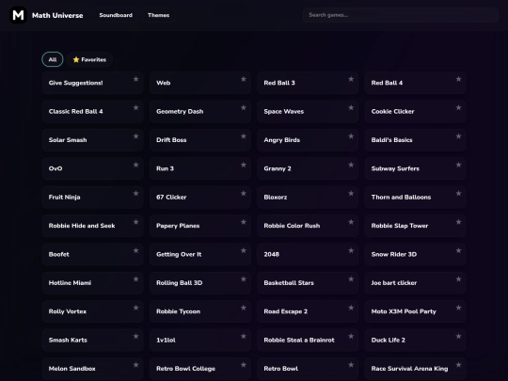
Task: Click the Math Universe M logo
Action: point(18,15)
